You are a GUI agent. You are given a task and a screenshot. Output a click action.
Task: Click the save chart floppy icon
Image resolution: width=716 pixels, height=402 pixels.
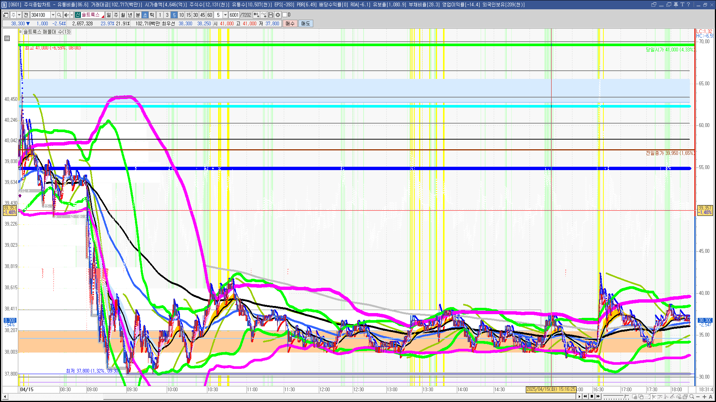pos(271,15)
